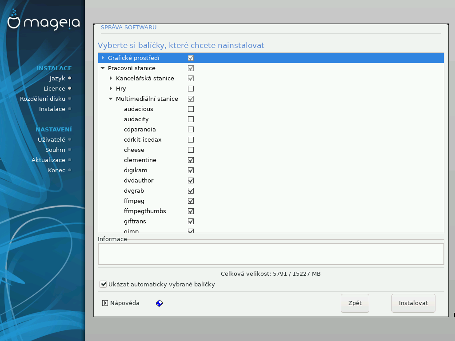
Task: Select the giftrans package name
Action: 135,221
